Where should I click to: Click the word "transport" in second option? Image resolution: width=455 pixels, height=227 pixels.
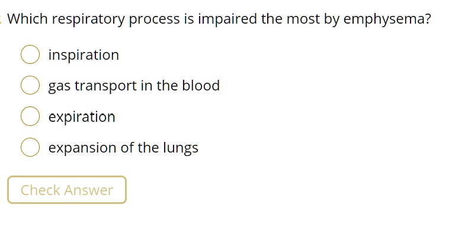(105, 86)
